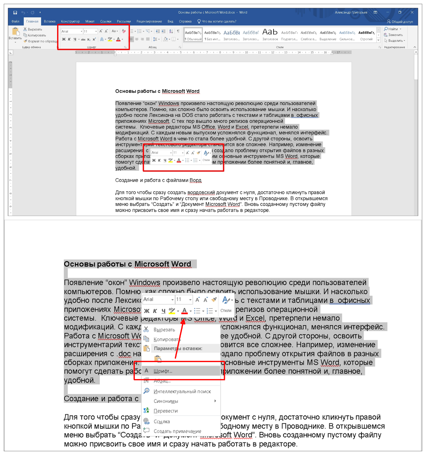Viewport: 426px width, 455px height.
Task: Toggle superscript x² in the ribbon
Action: (x=94, y=40)
